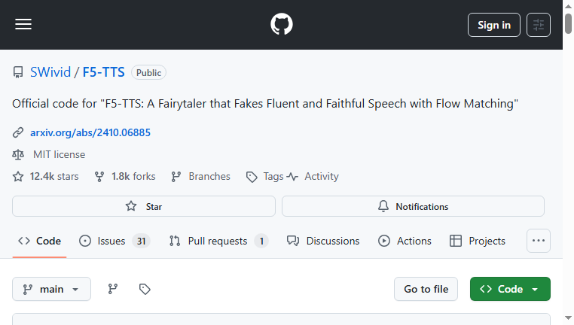Select the Code tab

(x=39, y=241)
